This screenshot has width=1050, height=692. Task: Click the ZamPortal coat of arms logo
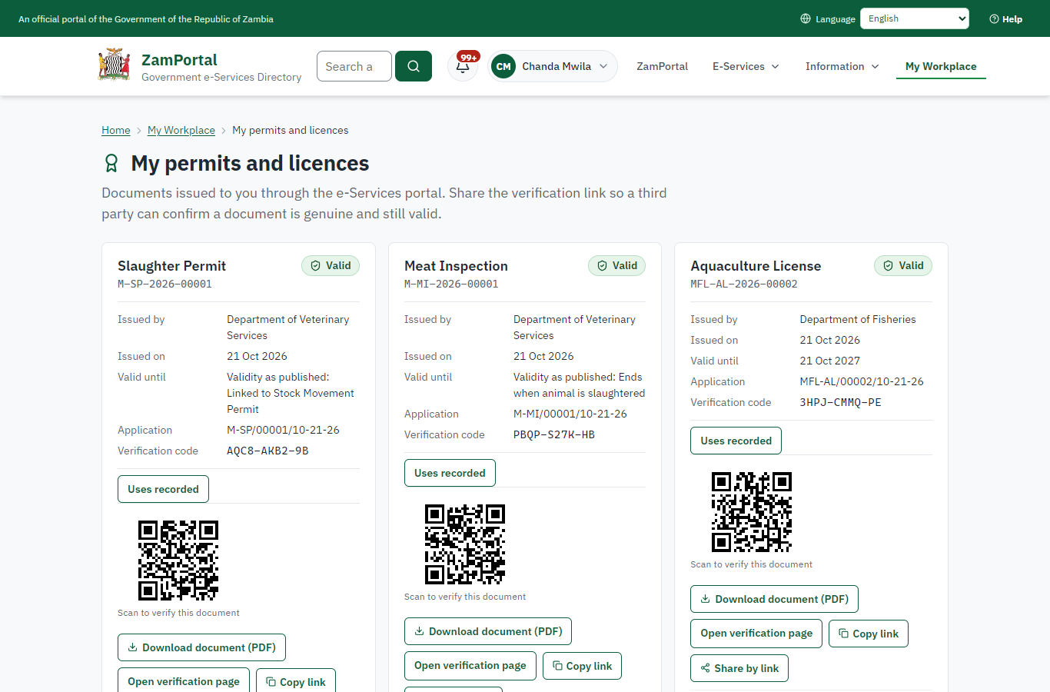[x=114, y=65]
